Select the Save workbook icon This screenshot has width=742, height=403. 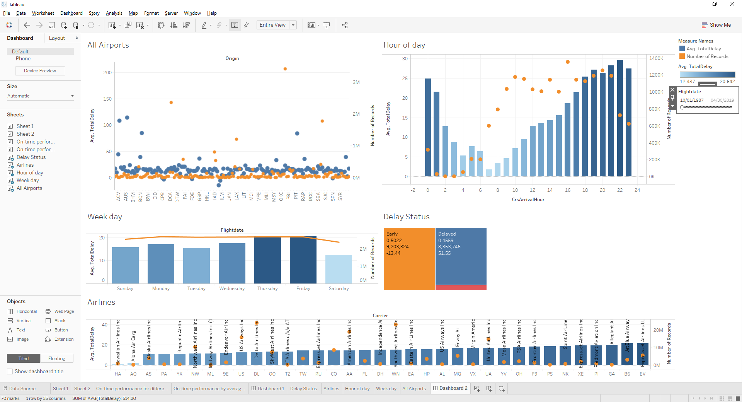pyautogui.click(x=51, y=25)
